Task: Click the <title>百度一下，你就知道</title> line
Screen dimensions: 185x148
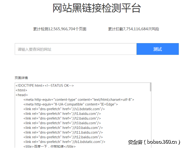Action: [x=49, y=146]
